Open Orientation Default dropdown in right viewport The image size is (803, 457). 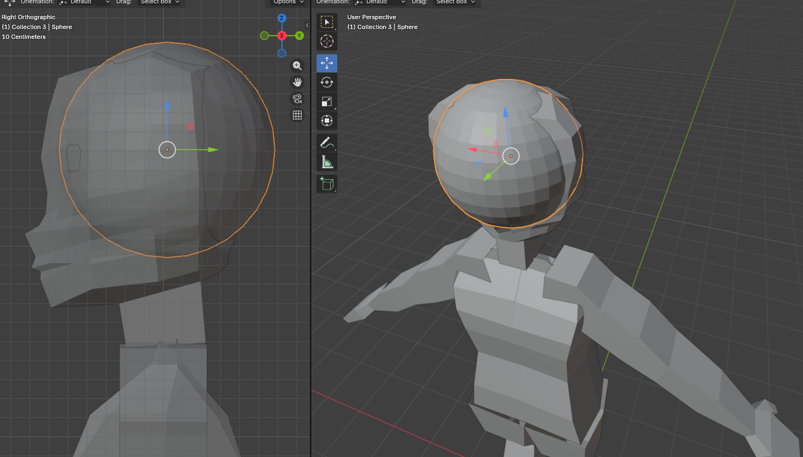tap(380, 2)
